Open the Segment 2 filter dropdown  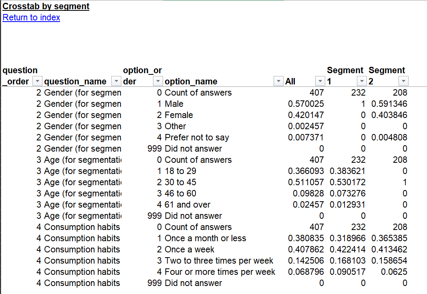tap(403, 82)
